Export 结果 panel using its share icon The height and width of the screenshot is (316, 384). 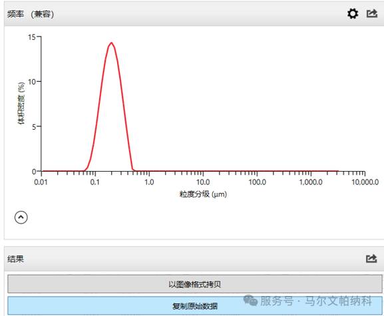(x=371, y=259)
